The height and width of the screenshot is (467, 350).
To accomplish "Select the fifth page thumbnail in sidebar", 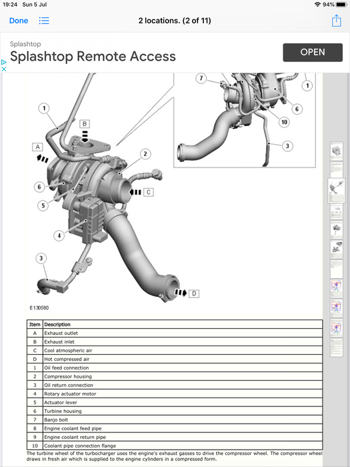I will 336,229.
